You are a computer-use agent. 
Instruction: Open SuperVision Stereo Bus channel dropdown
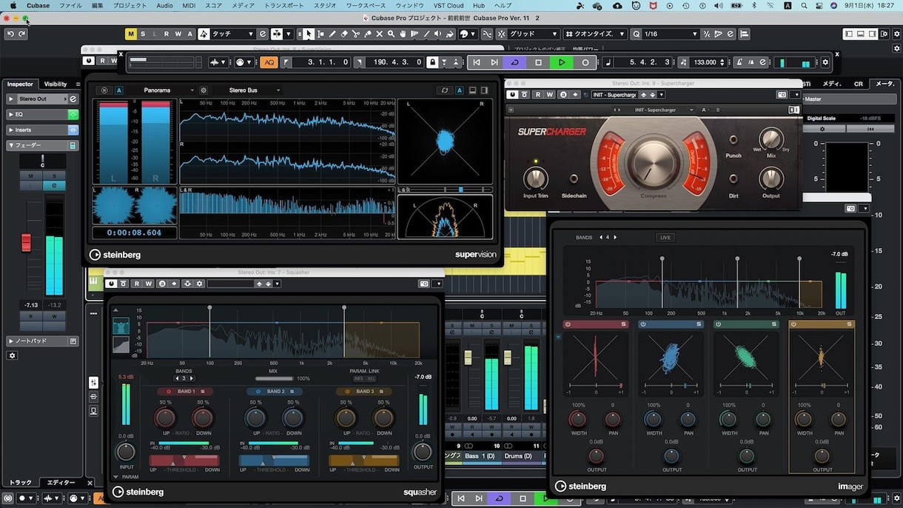click(247, 90)
